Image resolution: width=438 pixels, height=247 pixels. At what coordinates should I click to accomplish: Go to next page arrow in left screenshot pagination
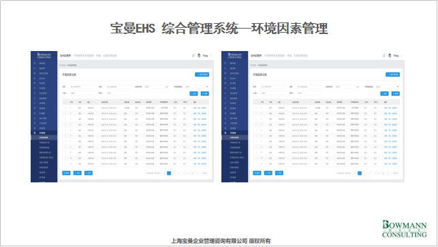pyautogui.click(x=198, y=174)
